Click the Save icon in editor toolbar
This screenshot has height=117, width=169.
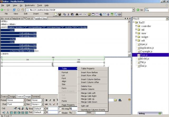(60, 14)
